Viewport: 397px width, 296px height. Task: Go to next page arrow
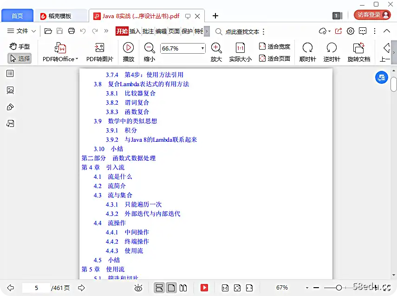tap(82, 288)
